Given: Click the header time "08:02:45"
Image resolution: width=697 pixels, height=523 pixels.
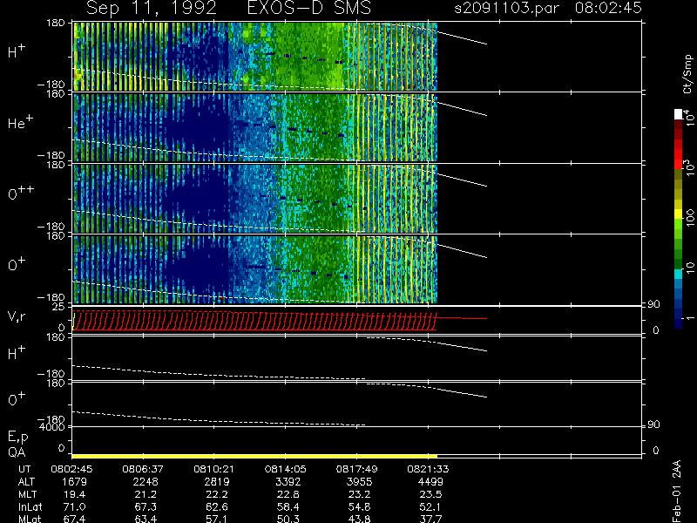Looking at the screenshot, I should click(608, 8).
